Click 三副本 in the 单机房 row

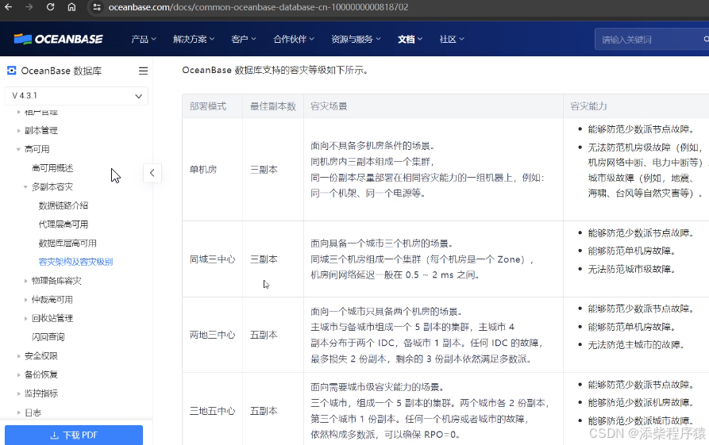pyautogui.click(x=264, y=170)
